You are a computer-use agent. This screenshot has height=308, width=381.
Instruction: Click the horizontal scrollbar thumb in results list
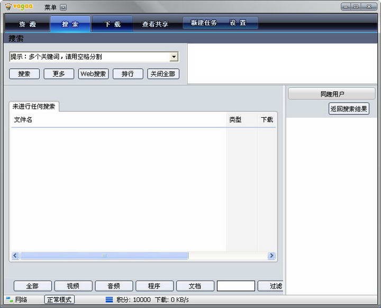pos(104,256)
